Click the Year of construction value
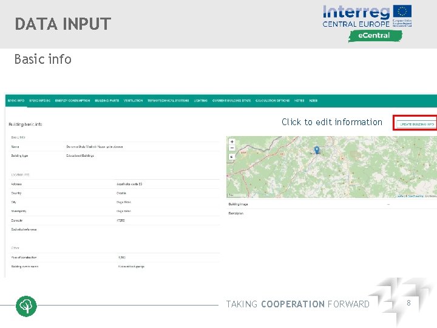Screen dimensions: 437x328 tap(122, 258)
